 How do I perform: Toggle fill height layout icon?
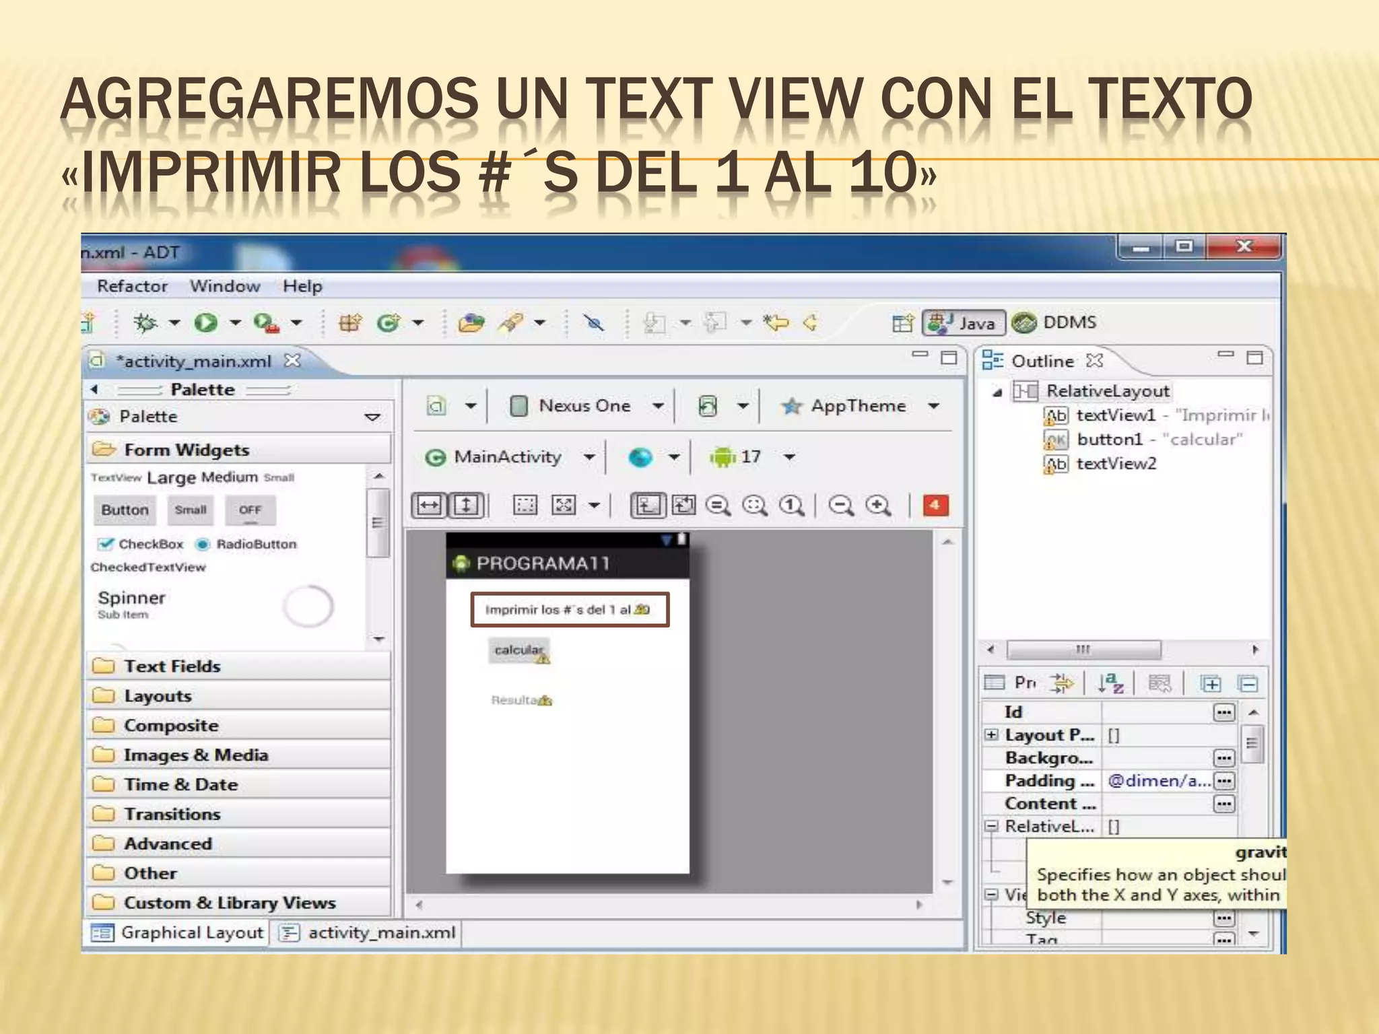466,505
